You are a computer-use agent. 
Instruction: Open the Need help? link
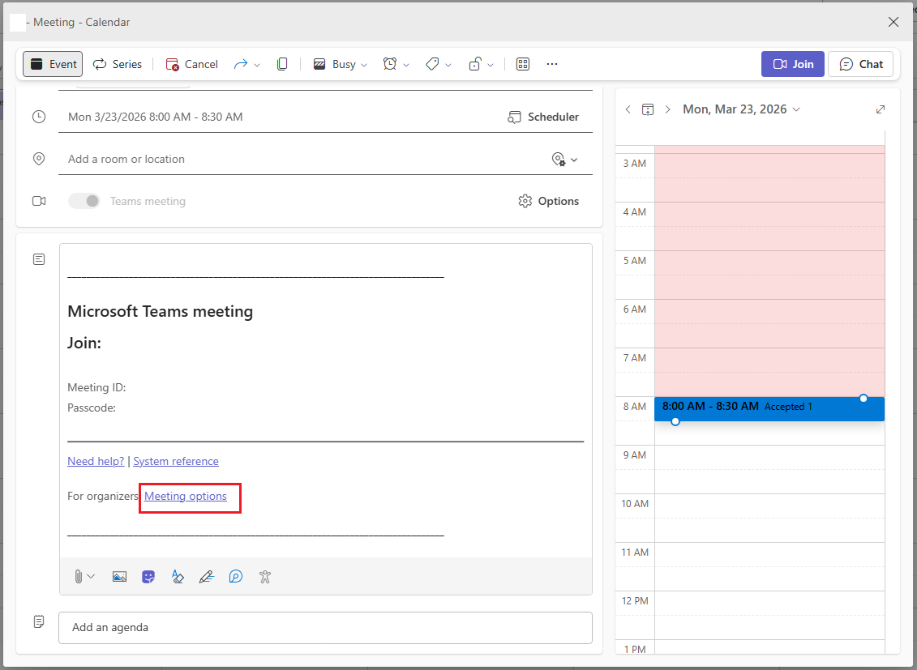point(96,461)
